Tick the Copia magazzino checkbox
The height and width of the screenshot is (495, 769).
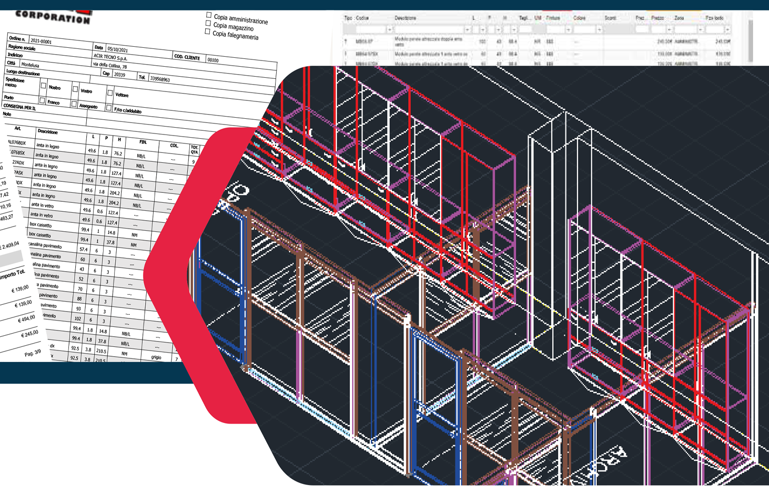208,24
